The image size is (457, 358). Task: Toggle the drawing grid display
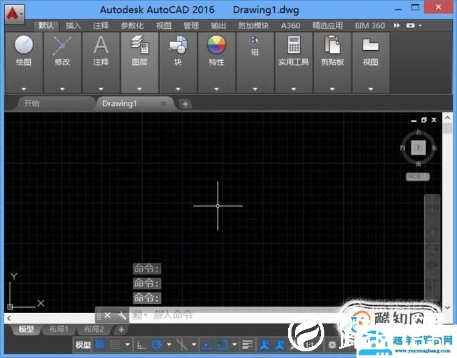tap(100, 345)
